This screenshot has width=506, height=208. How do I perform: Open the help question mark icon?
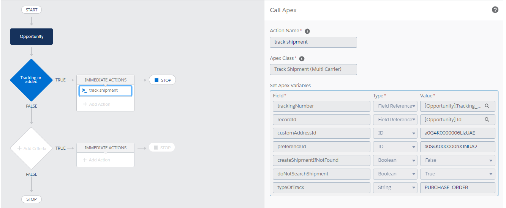[x=495, y=10]
